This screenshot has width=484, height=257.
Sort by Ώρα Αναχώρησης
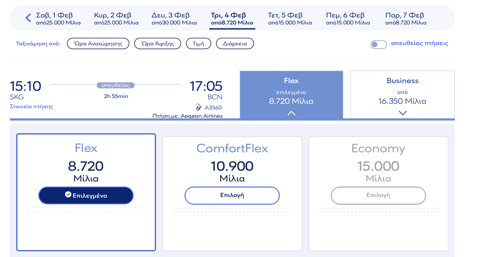pyautogui.click(x=98, y=44)
